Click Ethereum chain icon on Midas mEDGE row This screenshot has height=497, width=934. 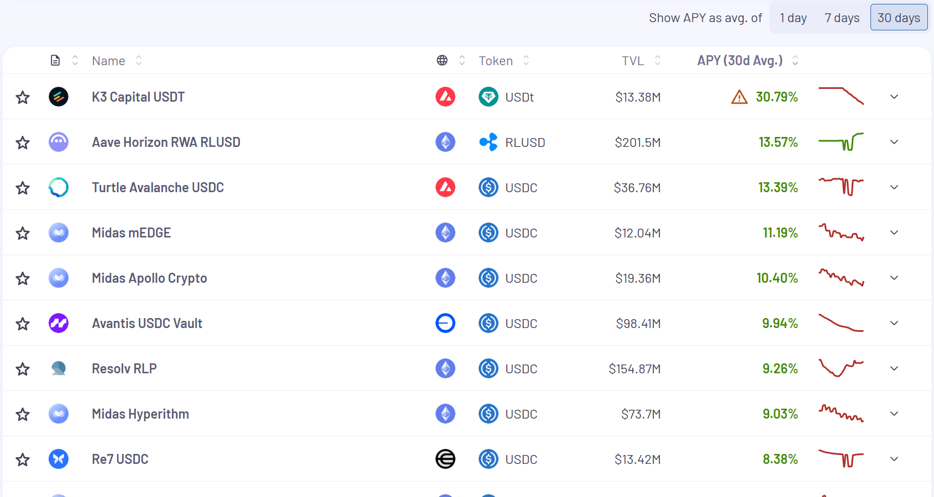coord(445,233)
